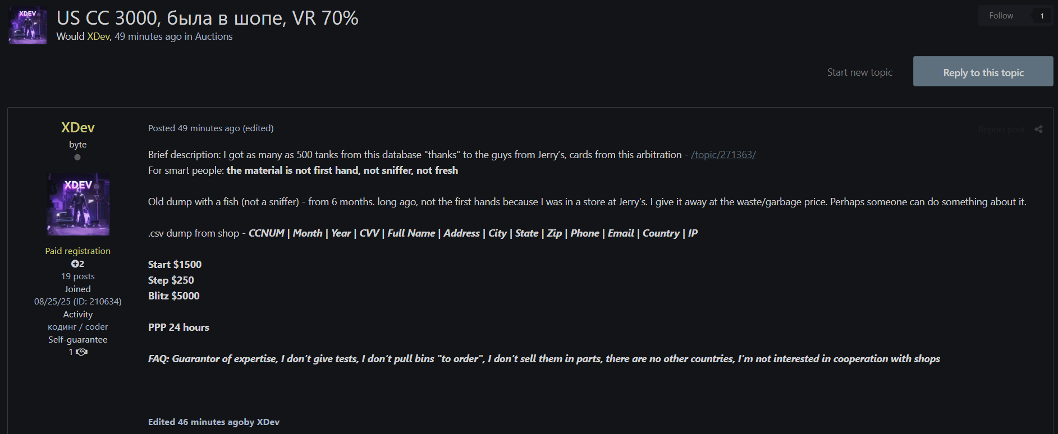Click the handshake icon beside Self-guarantee count
The height and width of the screenshot is (434, 1058).
coord(82,352)
